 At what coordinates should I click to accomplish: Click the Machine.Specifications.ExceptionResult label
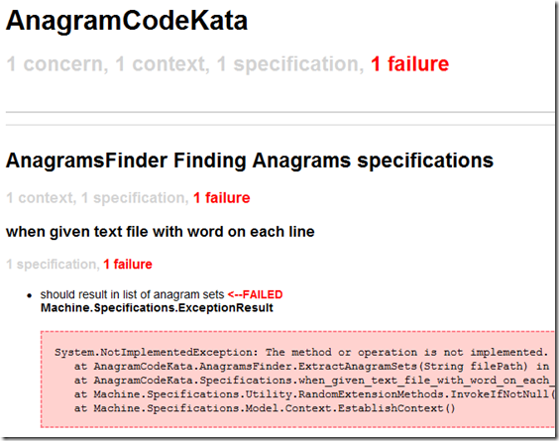157,308
